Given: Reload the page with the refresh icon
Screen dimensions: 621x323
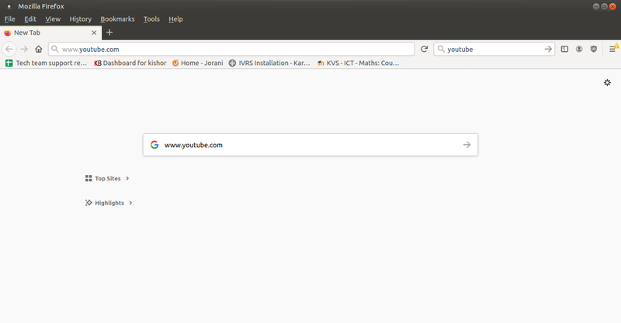Looking at the screenshot, I should [424, 49].
